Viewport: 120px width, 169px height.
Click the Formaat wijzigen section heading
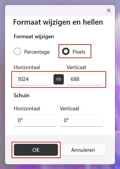click(x=34, y=36)
